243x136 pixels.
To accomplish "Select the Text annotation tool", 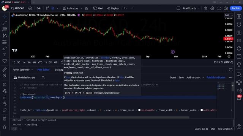I will (5, 55).
